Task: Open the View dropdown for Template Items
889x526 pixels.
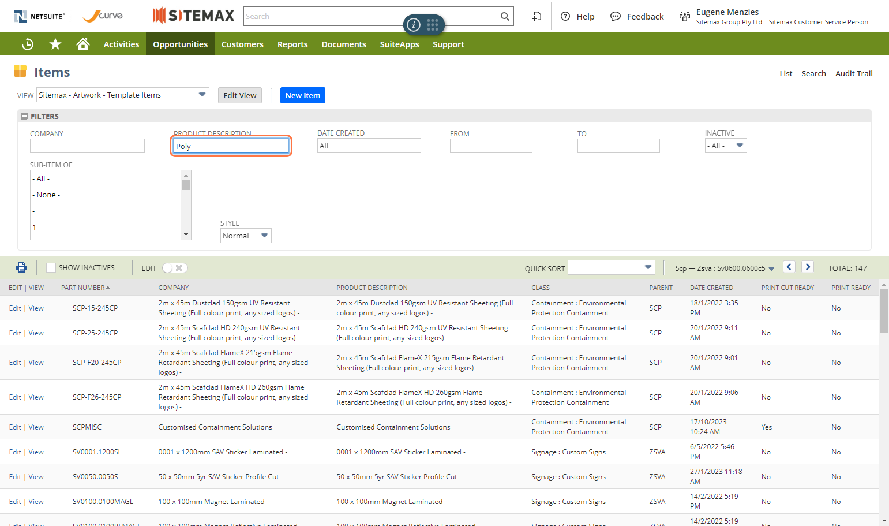Action: [122, 95]
